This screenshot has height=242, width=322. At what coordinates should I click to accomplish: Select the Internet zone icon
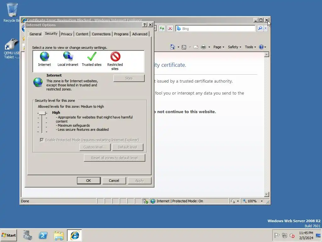pyautogui.click(x=44, y=56)
